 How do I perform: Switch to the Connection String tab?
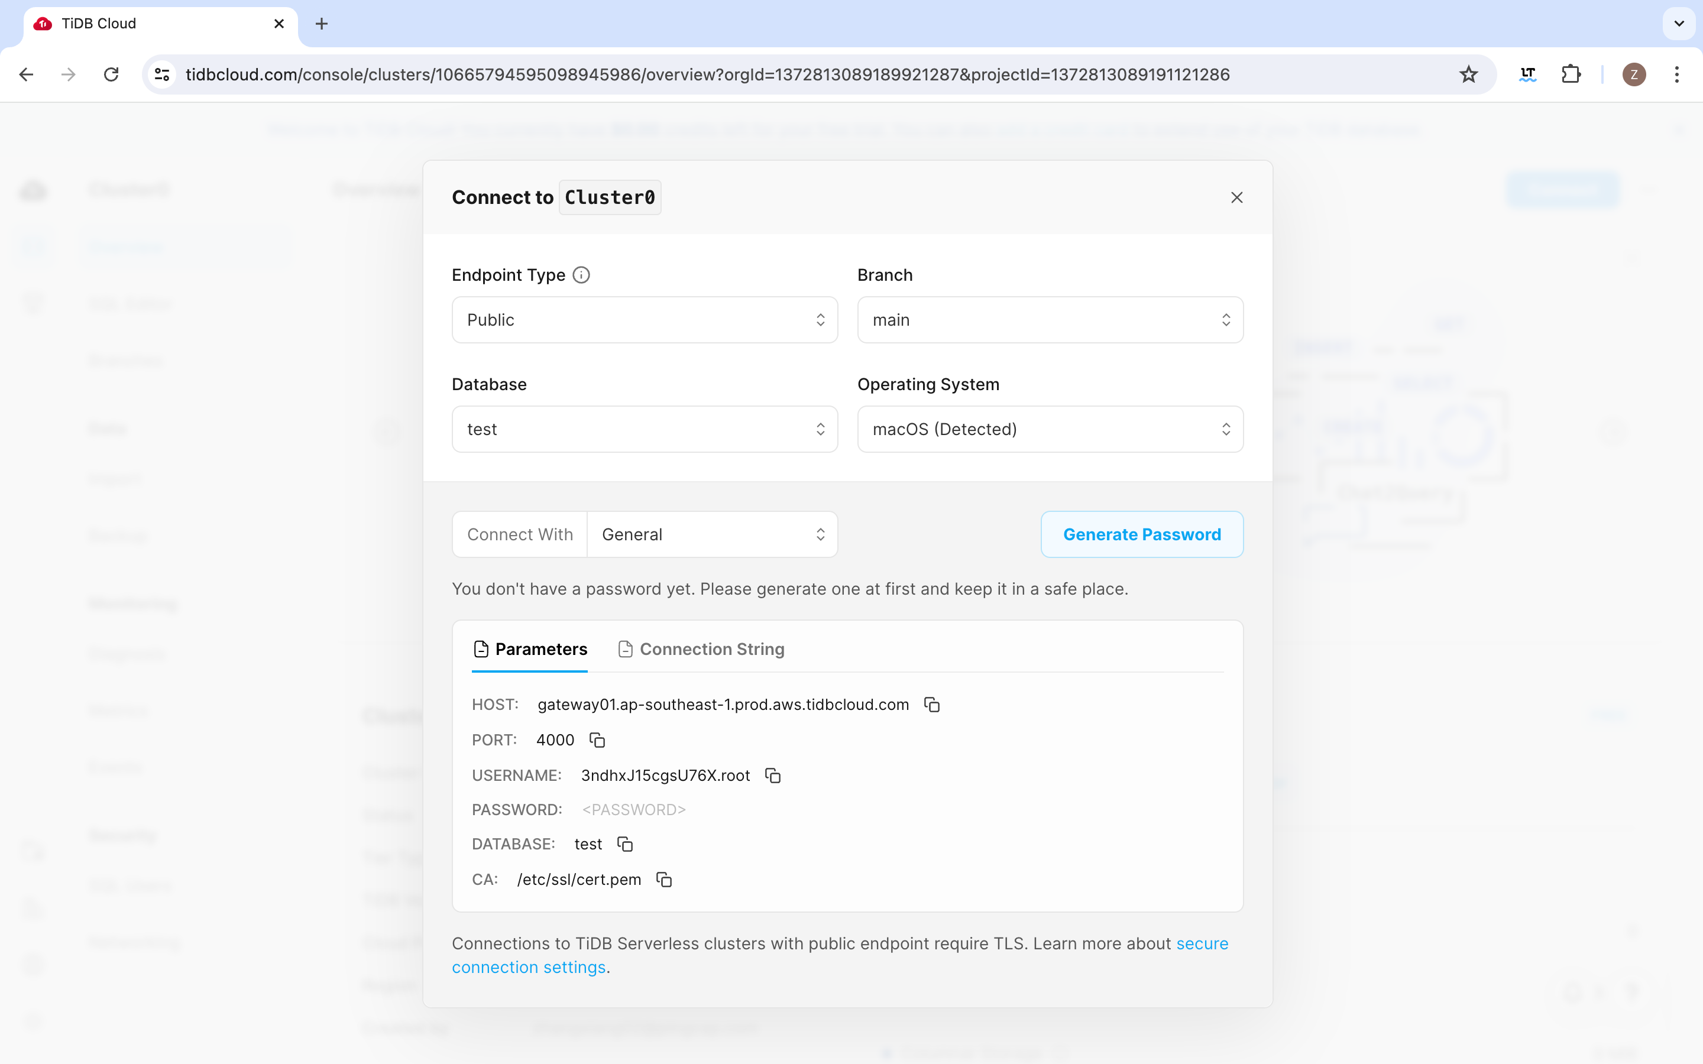(701, 649)
